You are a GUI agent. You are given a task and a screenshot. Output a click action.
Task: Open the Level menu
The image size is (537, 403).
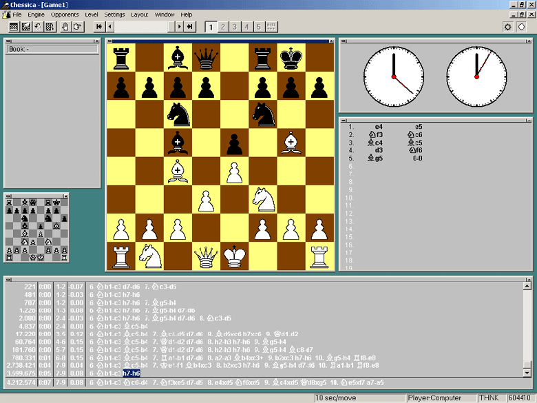pos(92,14)
